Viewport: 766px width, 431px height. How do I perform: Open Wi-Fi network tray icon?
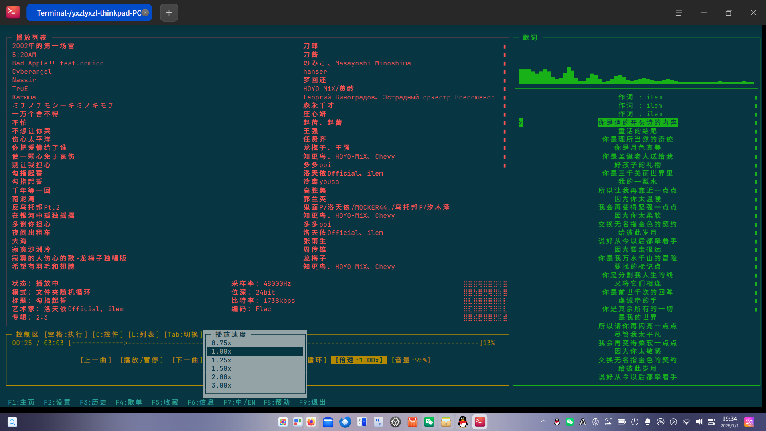click(686, 422)
